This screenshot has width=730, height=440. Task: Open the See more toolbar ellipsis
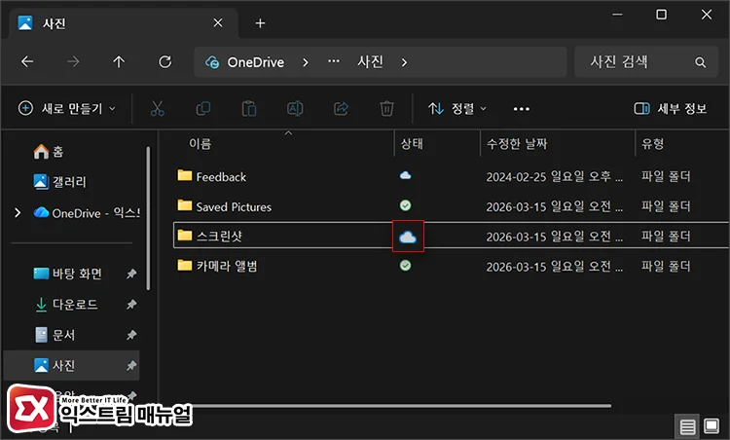pyautogui.click(x=522, y=109)
